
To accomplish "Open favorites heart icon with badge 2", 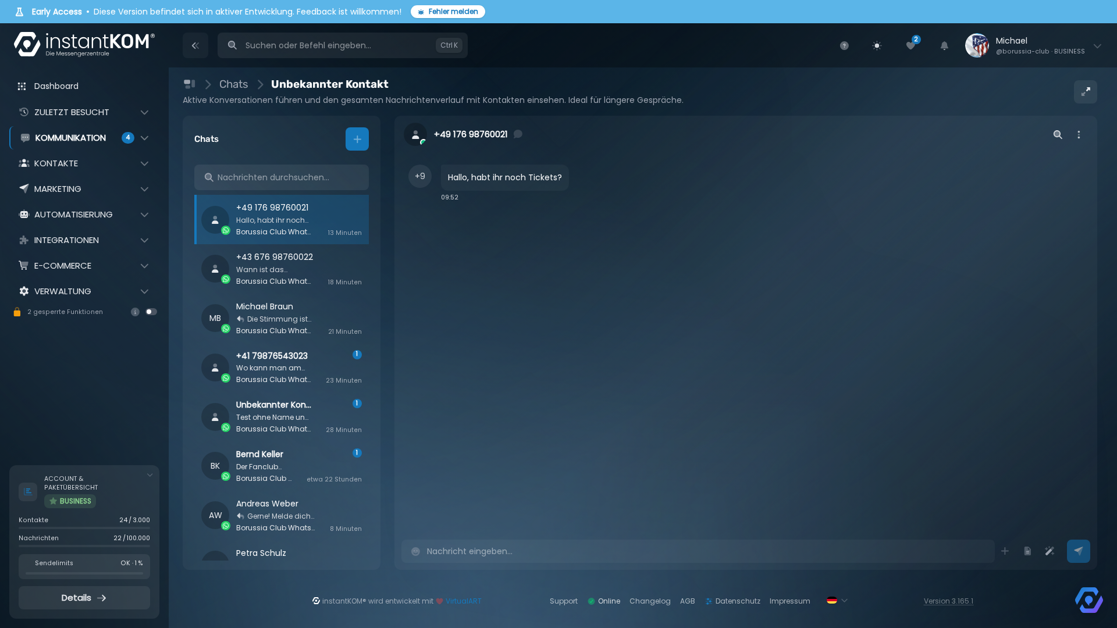I will (911, 45).
